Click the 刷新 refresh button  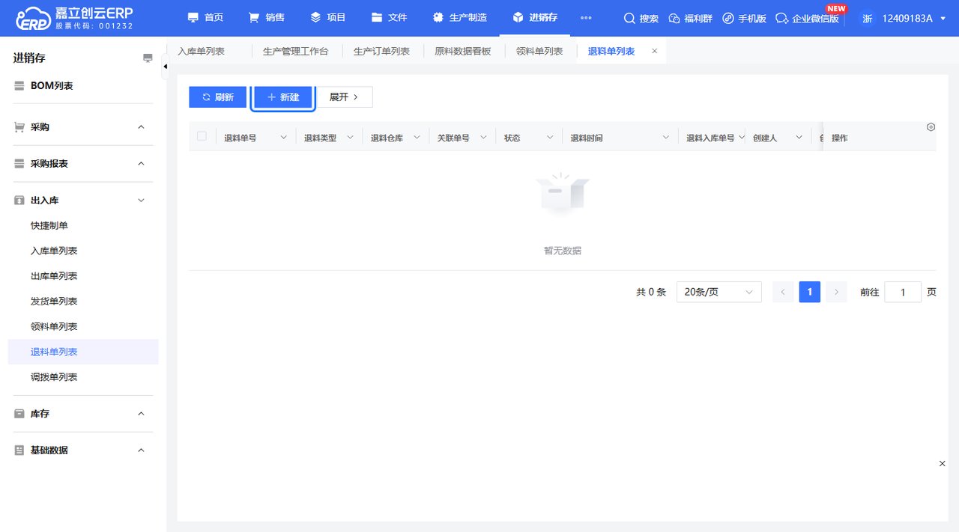(x=217, y=97)
